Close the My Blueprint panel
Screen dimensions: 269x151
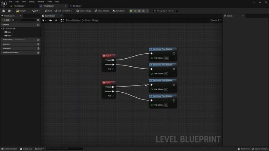(x=21, y=16)
